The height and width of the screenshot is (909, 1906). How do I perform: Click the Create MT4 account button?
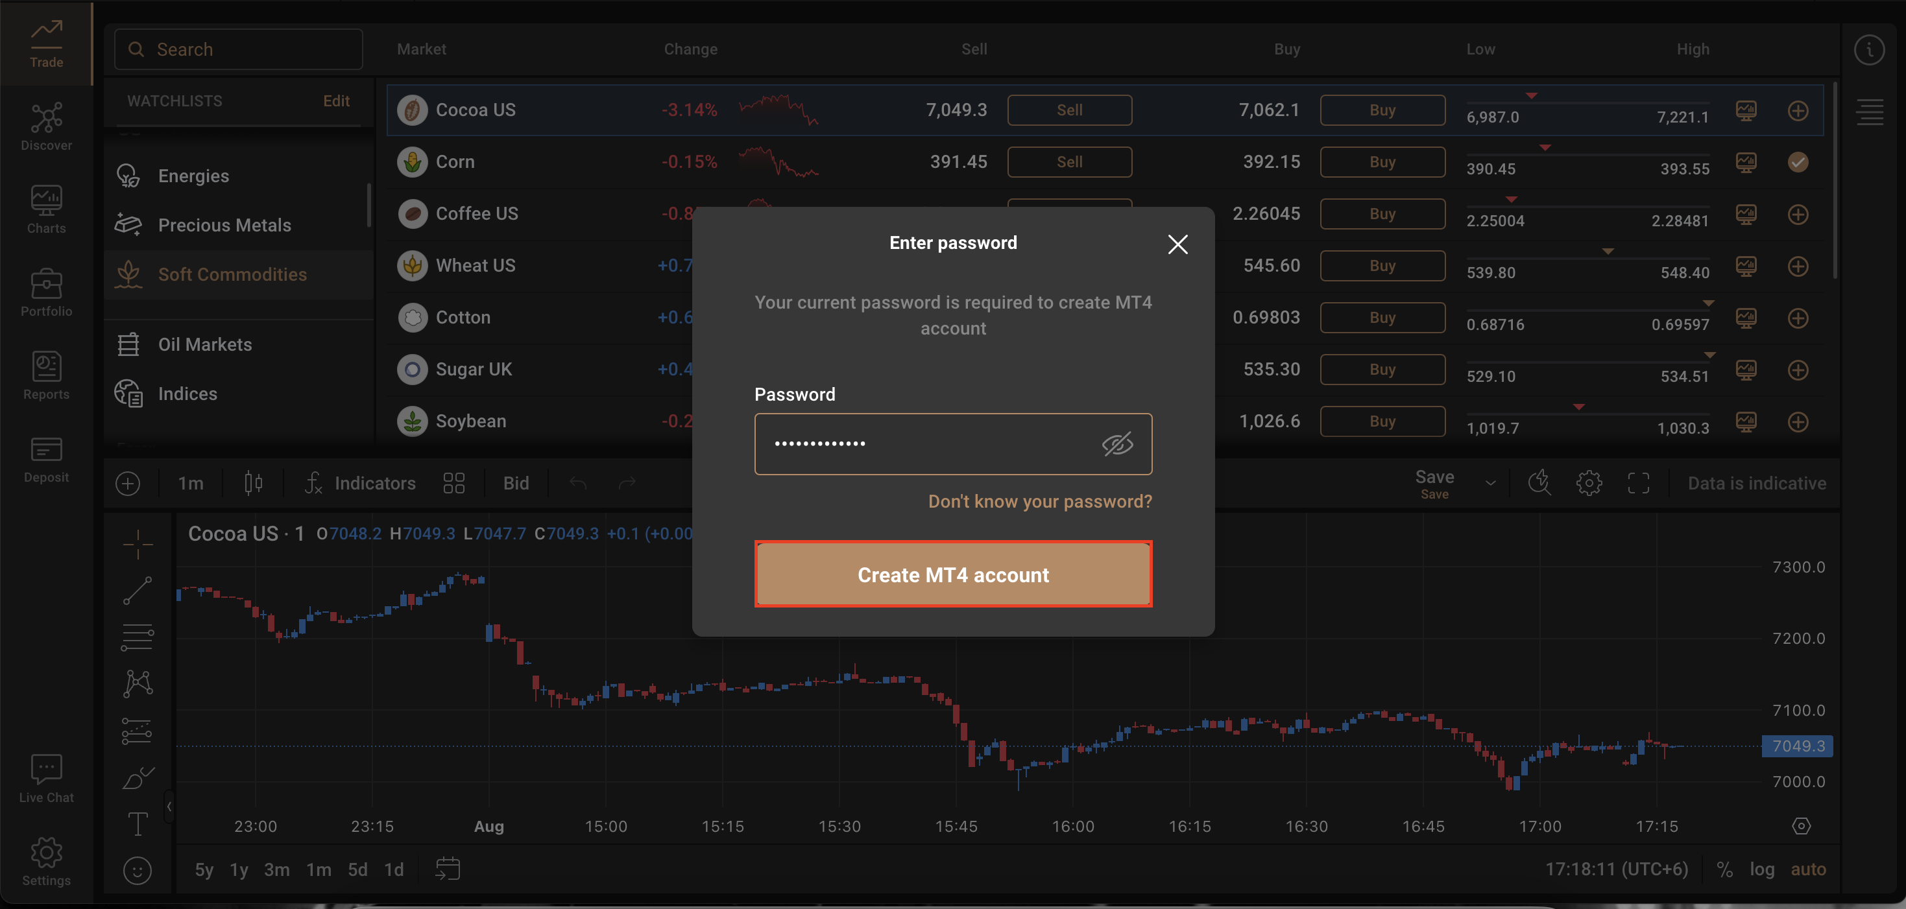click(952, 574)
